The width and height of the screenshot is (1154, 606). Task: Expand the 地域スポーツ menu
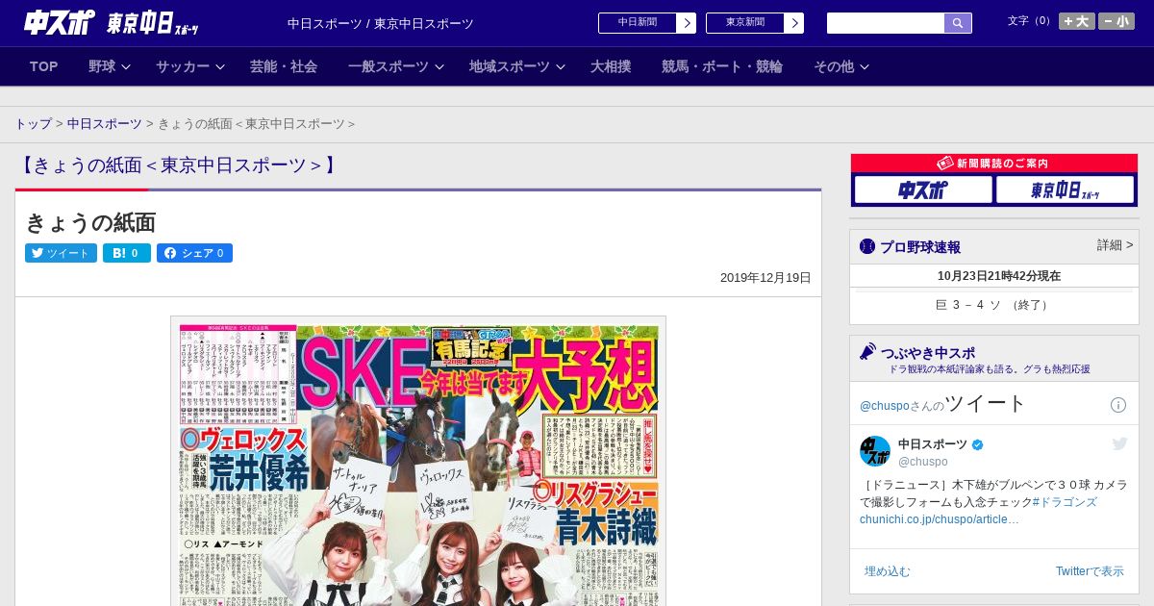(x=517, y=66)
